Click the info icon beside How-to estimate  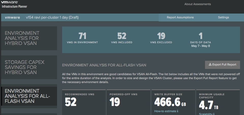click(178, 111)
